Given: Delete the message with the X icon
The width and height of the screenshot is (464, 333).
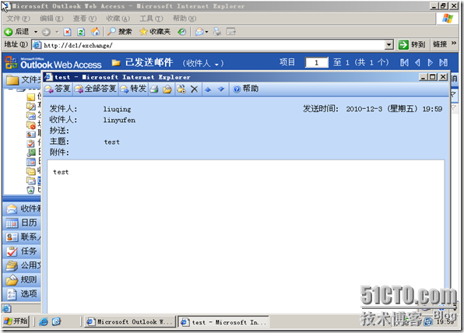Looking at the screenshot, I should [194, 89].
